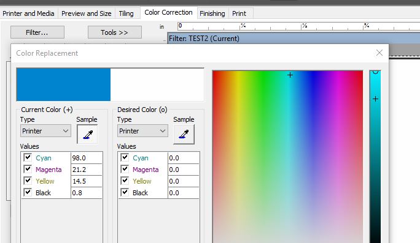Screen dimensions: 420x243
Task: Edit the Desired Color Yellow value field
Action: [184, 181]
